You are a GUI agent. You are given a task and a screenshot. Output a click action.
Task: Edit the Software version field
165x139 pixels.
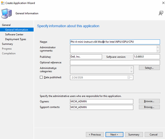[147, 57]
